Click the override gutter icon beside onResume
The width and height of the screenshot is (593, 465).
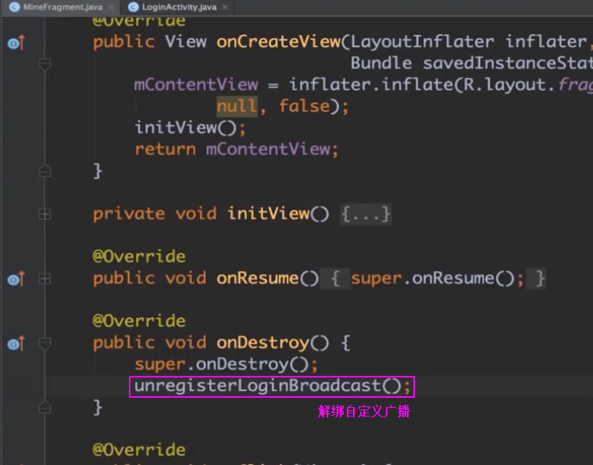click(16, 279)
